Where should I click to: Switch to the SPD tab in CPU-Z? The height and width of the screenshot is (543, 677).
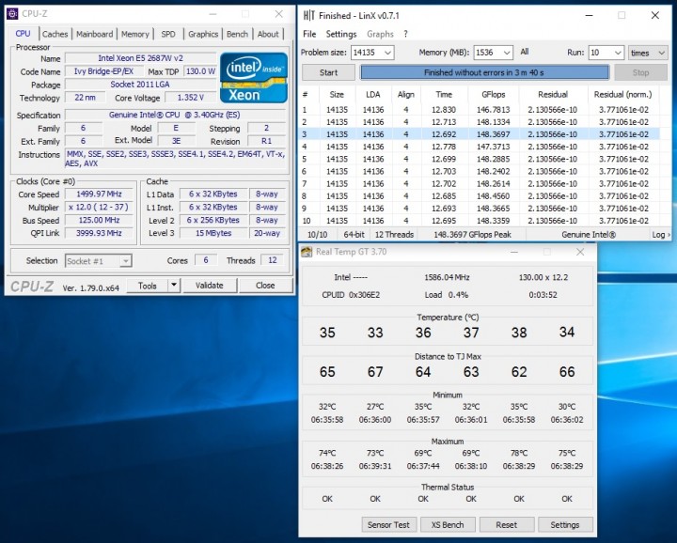click(168, 34)
